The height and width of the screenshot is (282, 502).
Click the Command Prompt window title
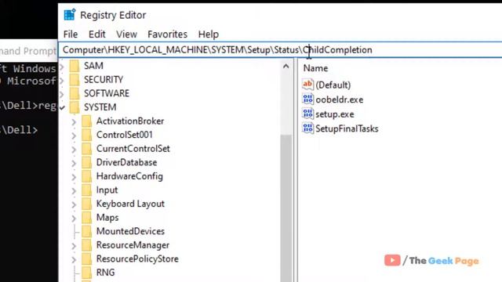click(28, 51)
